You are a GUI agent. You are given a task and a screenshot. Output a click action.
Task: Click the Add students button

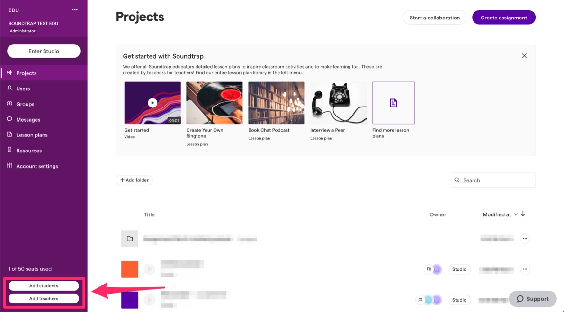[44, 286]
